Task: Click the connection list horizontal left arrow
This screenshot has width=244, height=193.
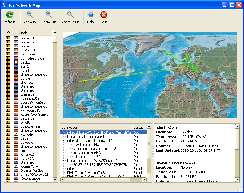Action: point(62,180)
